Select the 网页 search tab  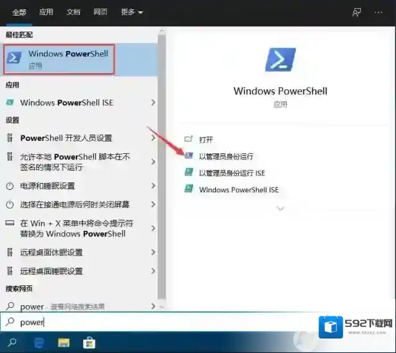[x=101, y=12]
